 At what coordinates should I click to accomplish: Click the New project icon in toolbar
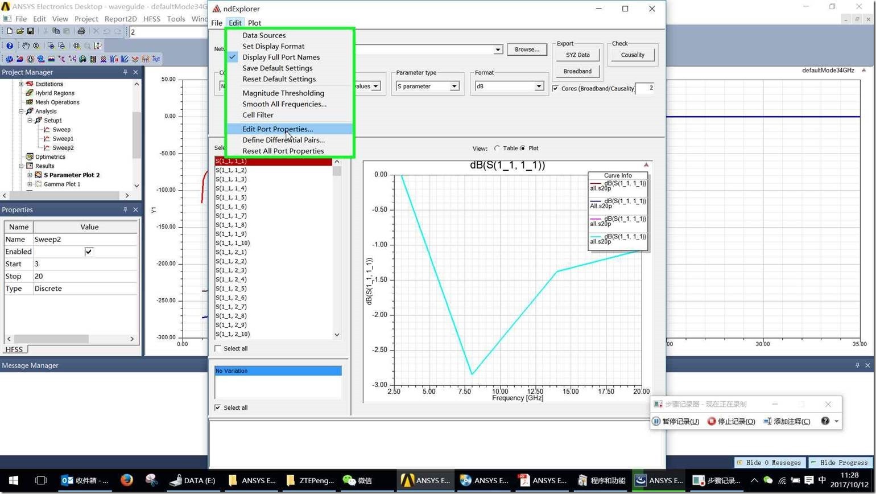click(x=9, y=31)
